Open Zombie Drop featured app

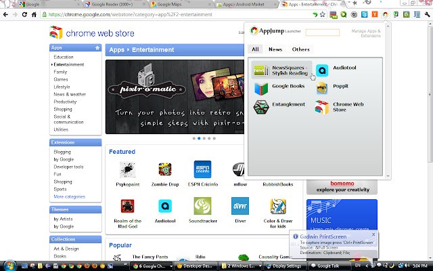(x=164, y=170)
